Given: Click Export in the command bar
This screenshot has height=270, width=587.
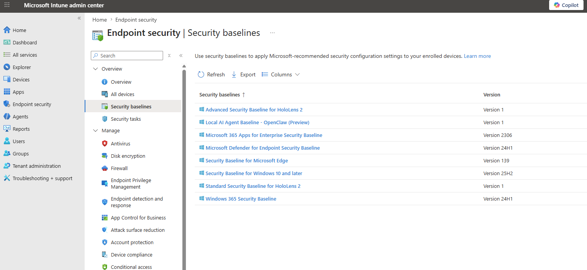Looking at the screenshot, I should [243, 74].
